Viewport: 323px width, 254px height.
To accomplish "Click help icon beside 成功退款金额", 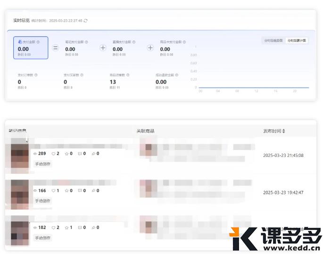I will pyautogui.click(x=177, y=75).
